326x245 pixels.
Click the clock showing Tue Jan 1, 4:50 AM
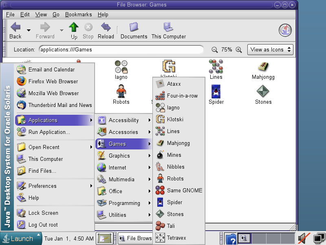(x=69, y=238)
